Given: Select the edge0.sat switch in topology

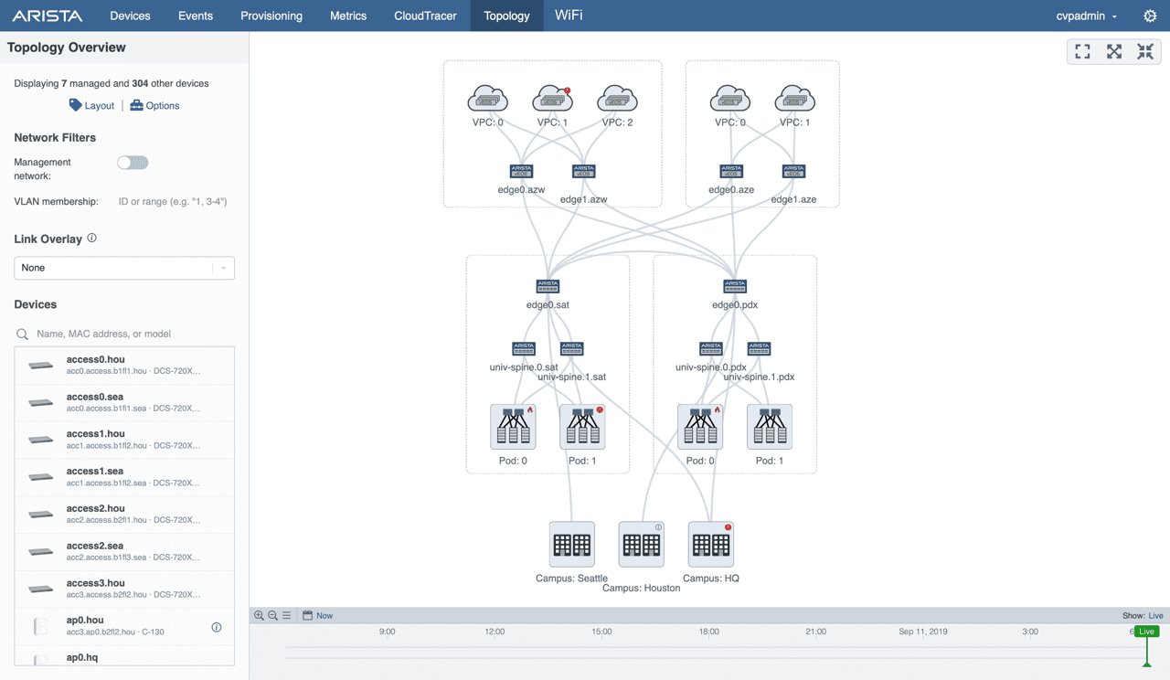Looking at the screenshot, I should pyautogui.click(x=548, y=285).
